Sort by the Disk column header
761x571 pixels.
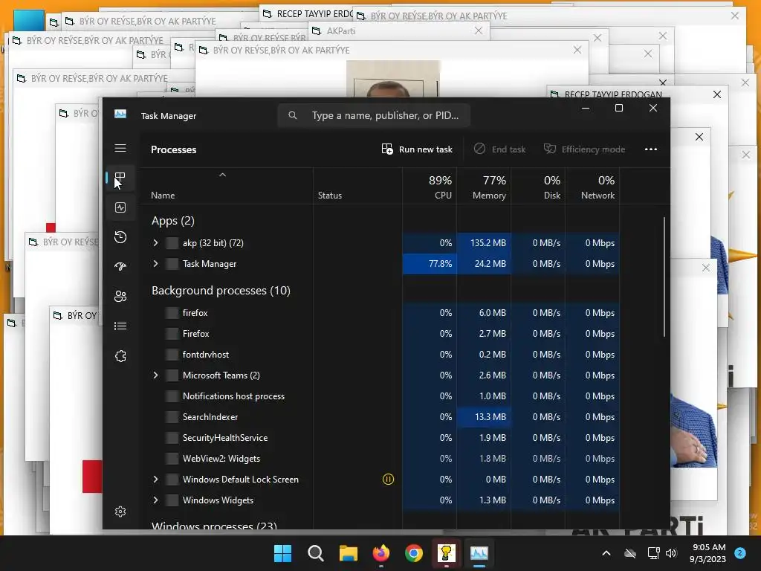coord(538,187)
